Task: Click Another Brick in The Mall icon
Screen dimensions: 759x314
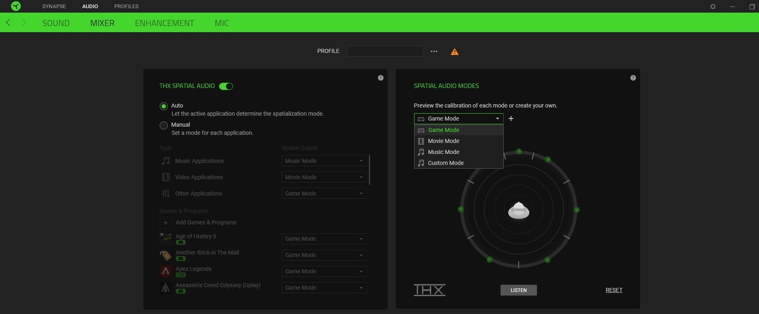Action: pos(165,255)
